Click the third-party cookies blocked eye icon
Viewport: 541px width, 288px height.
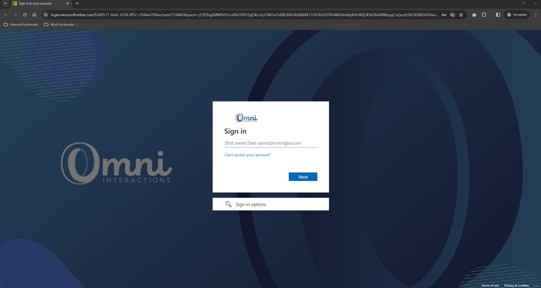click(x=452, y=15)
